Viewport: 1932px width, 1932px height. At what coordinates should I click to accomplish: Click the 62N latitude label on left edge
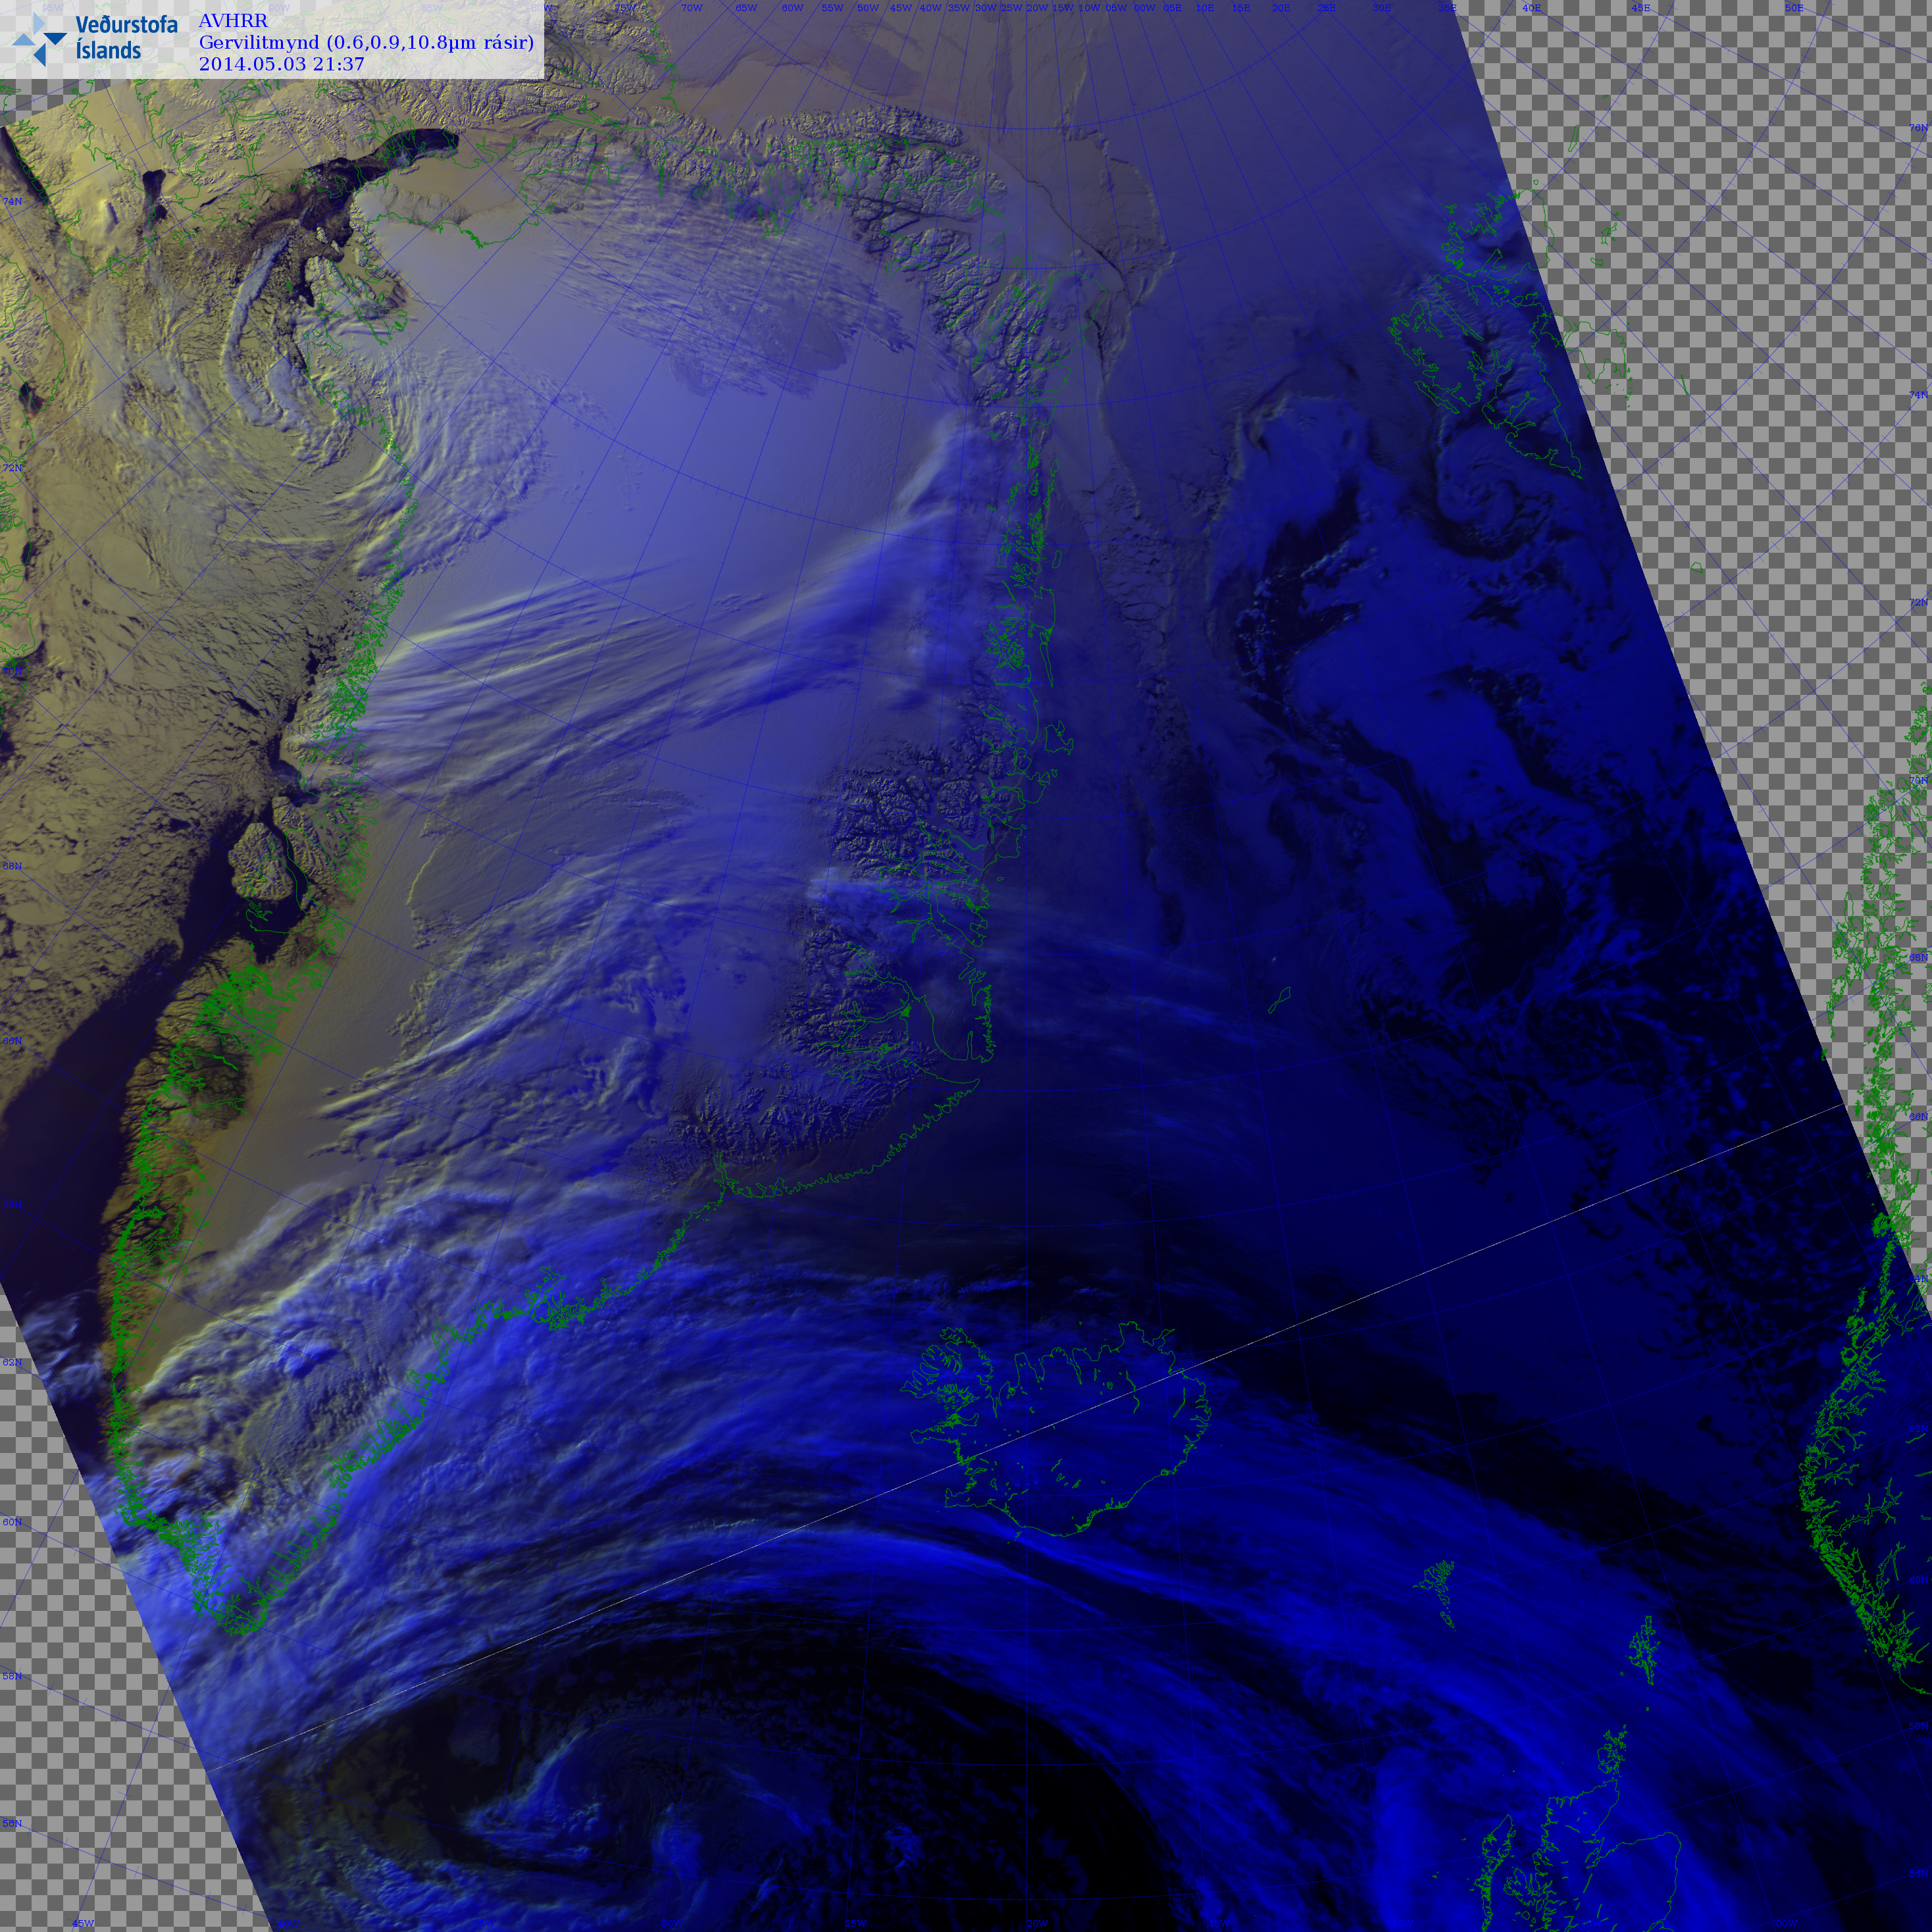pos(12,1362)
